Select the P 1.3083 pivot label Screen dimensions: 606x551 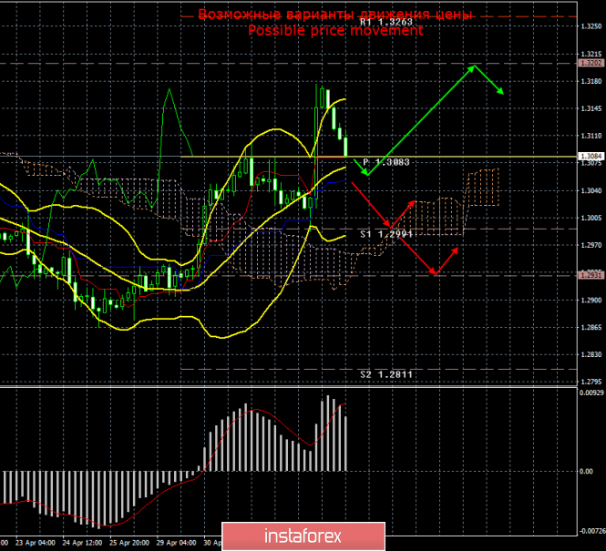click(x=386, y=162)
